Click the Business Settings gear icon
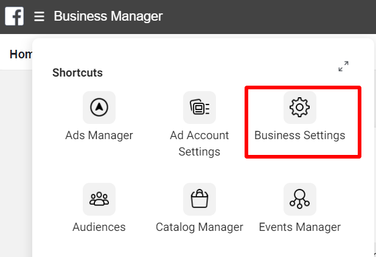 click(x=300, y=108)
